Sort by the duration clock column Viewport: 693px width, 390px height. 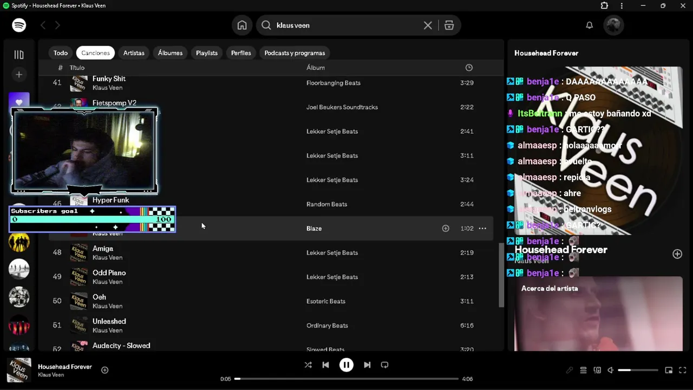tap(469, 68)
